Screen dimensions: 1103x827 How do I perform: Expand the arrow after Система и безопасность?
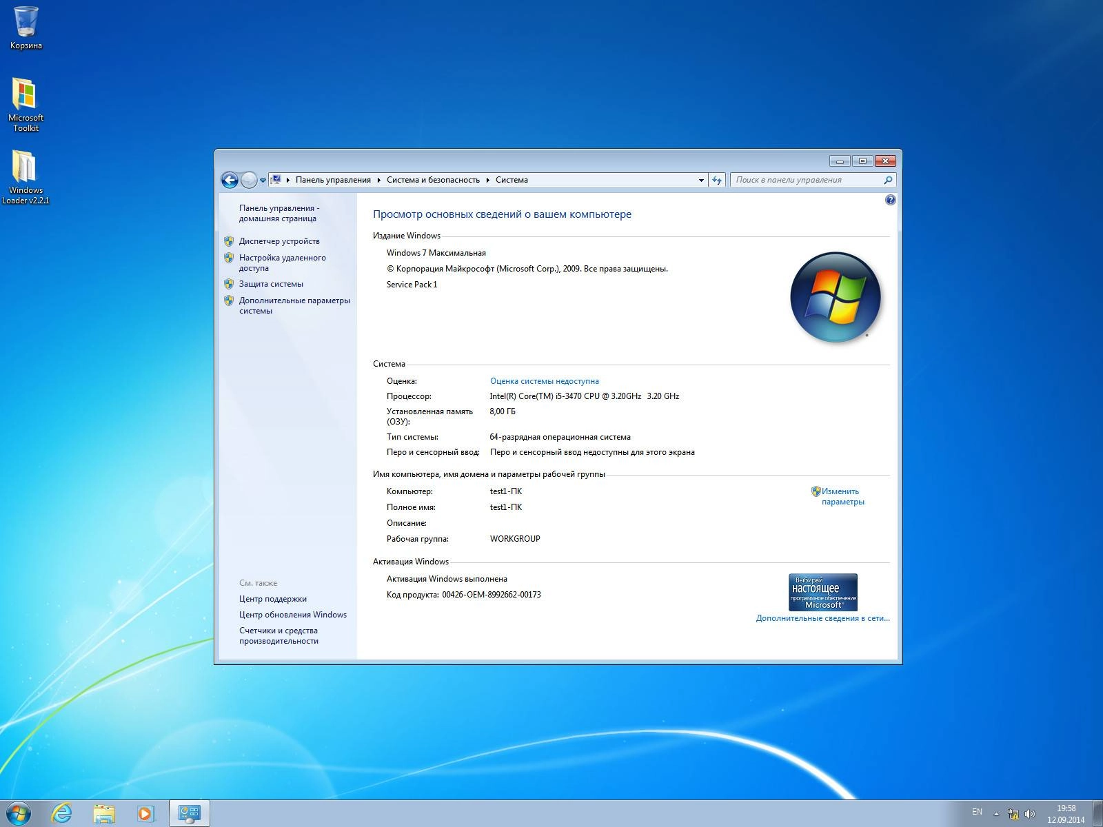click(x=487, y=180)
